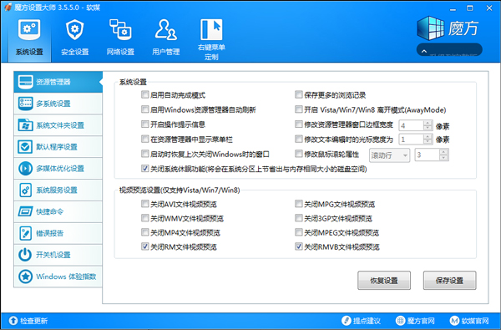Select 开关机设置 power icon
501x330 pixels.
25,255
